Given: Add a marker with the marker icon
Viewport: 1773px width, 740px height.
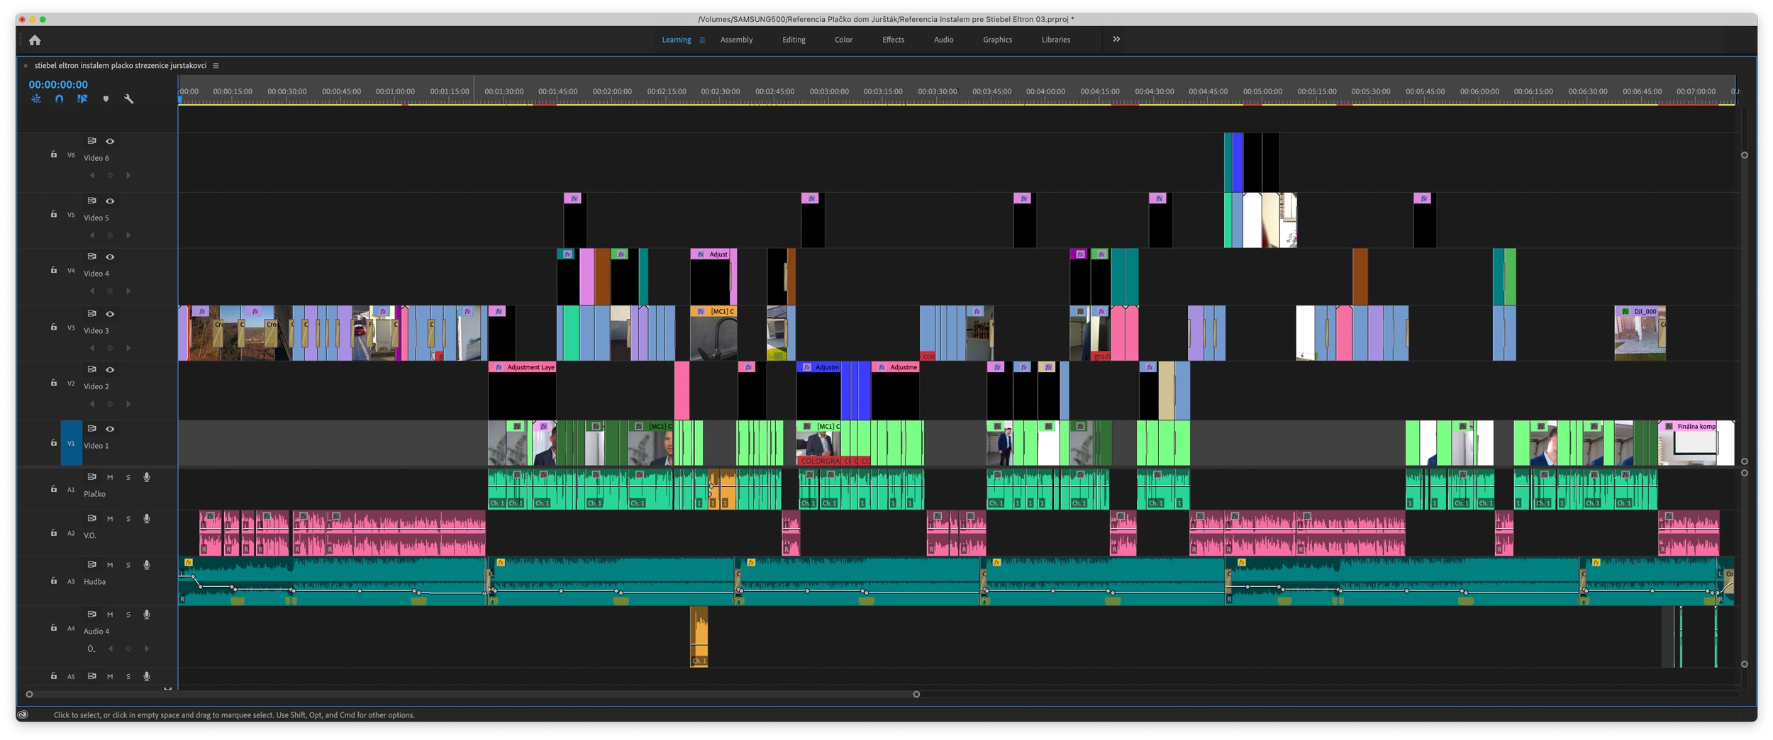Looking at the screenshot, I should pos(106,99).
